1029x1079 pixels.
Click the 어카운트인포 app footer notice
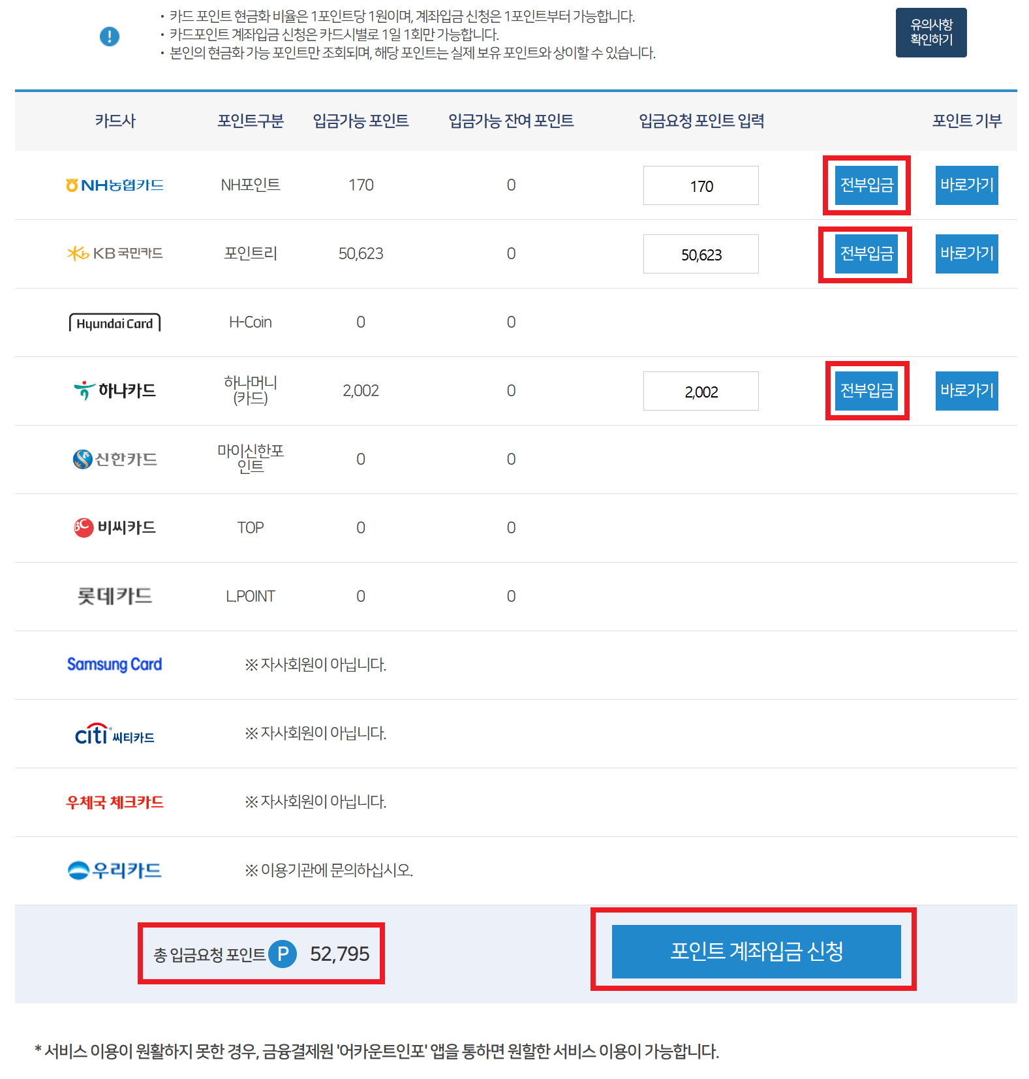click(x=377, y=1052)
